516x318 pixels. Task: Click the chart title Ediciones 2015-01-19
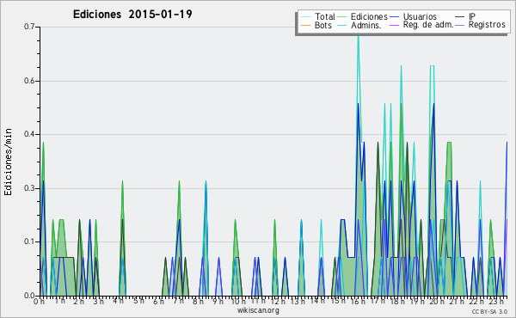click(x=132, y=14)
